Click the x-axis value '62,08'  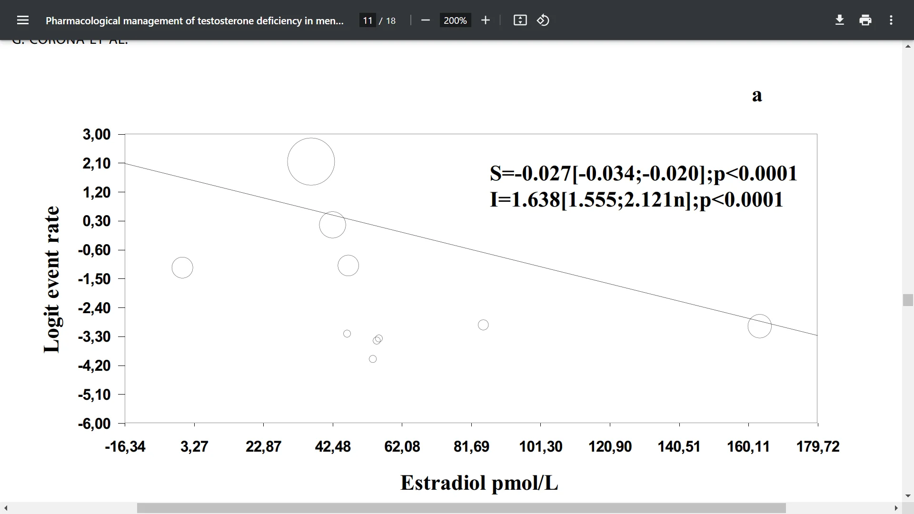tap(402, 446)
